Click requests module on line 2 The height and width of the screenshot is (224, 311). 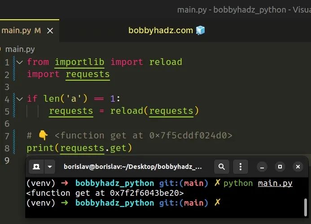(x=88, y=74)
